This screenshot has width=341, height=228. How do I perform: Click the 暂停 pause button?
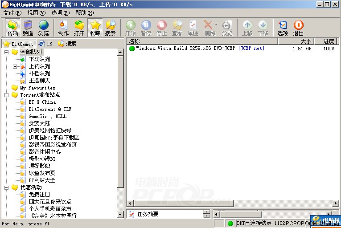[146, 28]
